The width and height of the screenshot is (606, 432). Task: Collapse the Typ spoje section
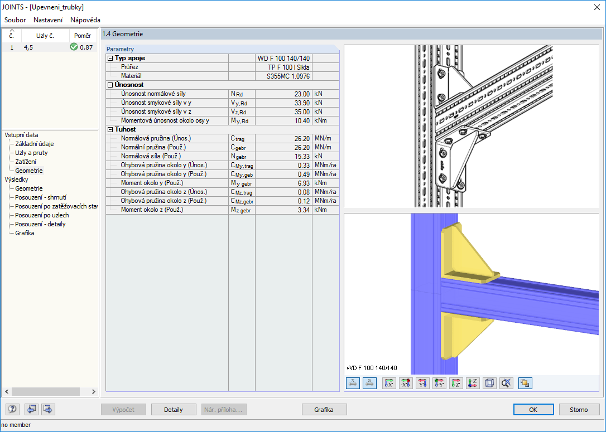pos(110,58)
